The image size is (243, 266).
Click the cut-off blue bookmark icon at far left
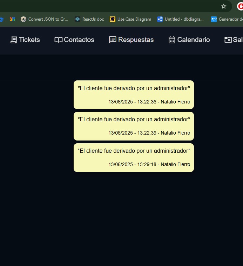[1, 19]
